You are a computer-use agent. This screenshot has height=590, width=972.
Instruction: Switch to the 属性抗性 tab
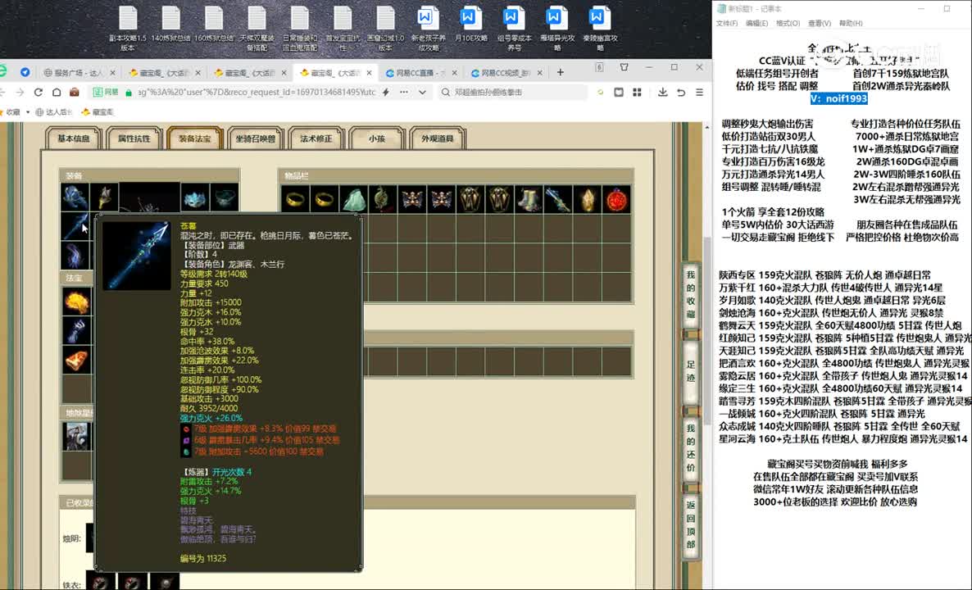134,138
